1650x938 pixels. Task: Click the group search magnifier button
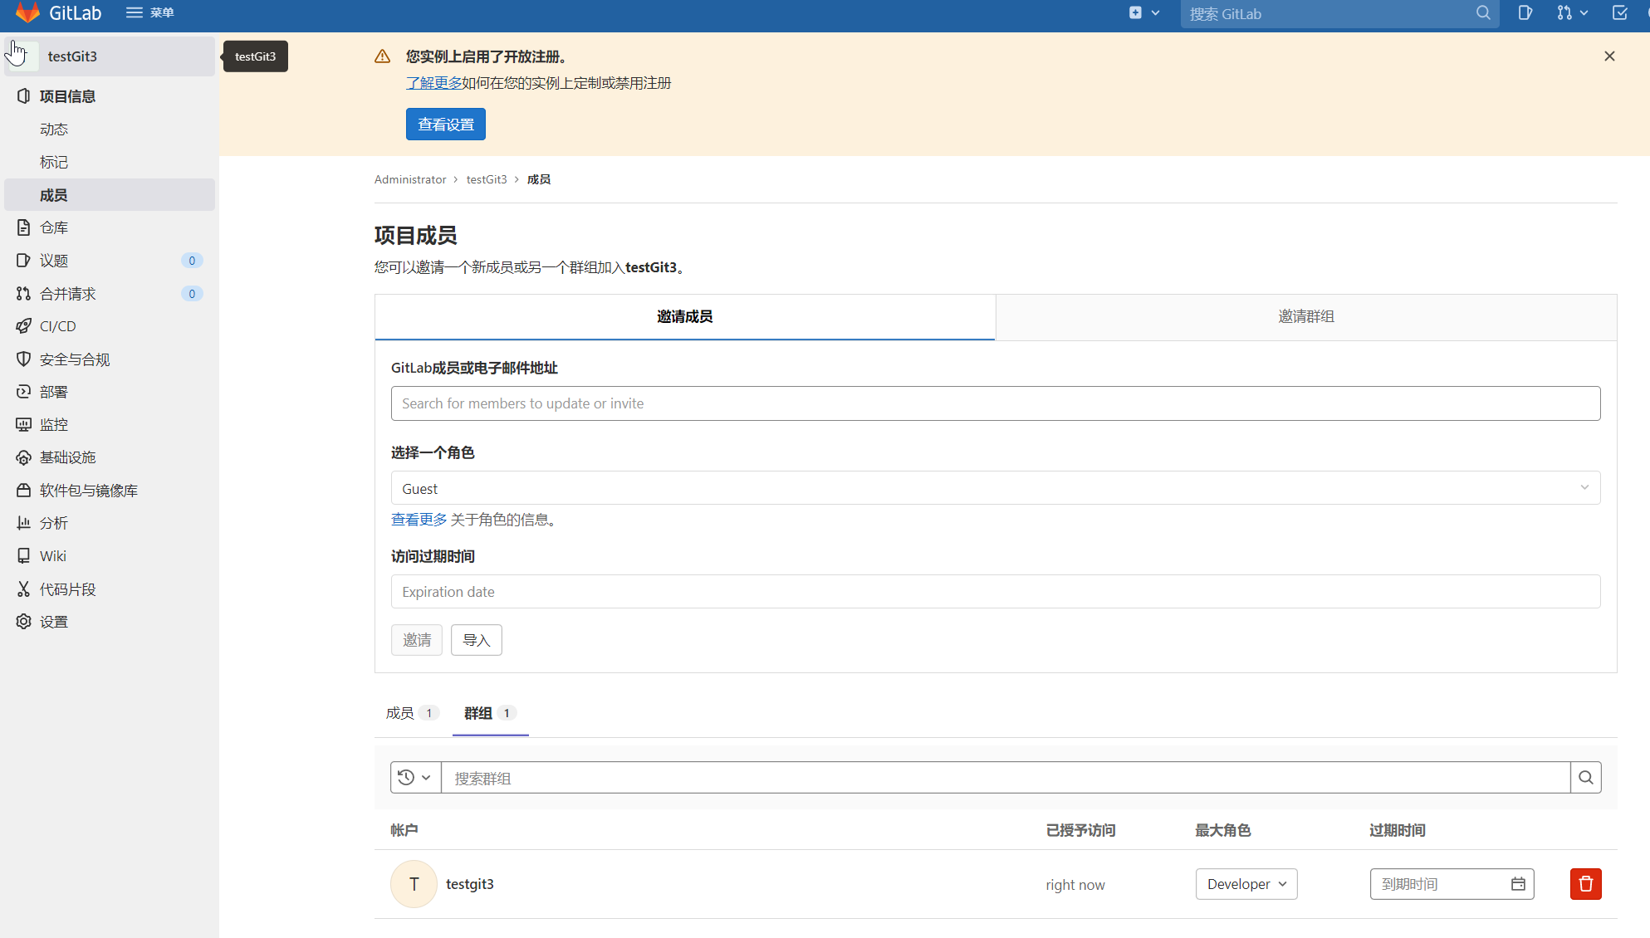coord(1585,778)
